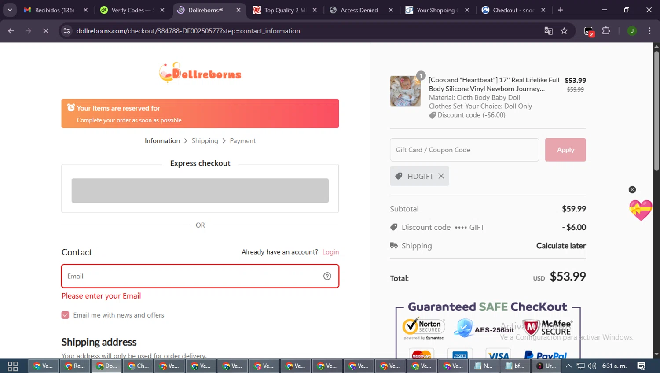Switch to the Access Denied tab

tap(355, 10)
